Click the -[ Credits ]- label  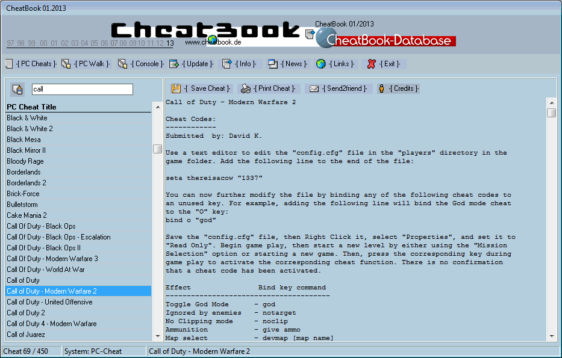coord(404,88)
